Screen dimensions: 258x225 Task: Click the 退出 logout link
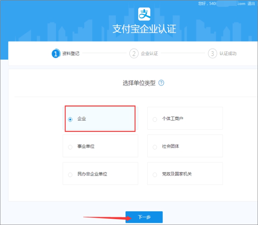[252, 3]
